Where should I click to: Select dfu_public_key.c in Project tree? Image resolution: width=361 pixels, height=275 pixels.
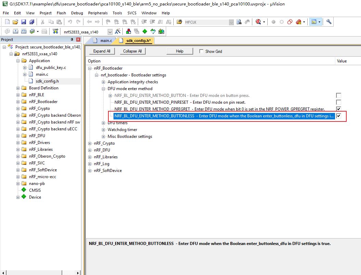click(x=51, y=68)
